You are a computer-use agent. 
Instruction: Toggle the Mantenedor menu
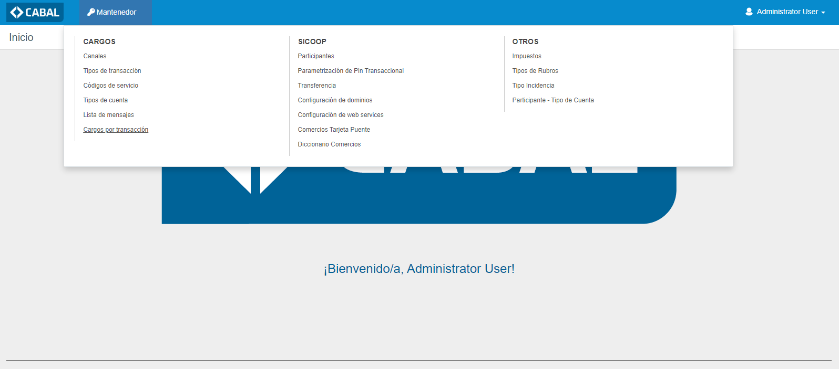tap(116, 12)
